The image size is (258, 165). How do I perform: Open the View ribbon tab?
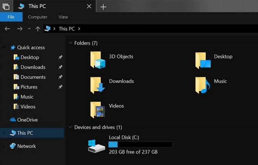point(63,17)
